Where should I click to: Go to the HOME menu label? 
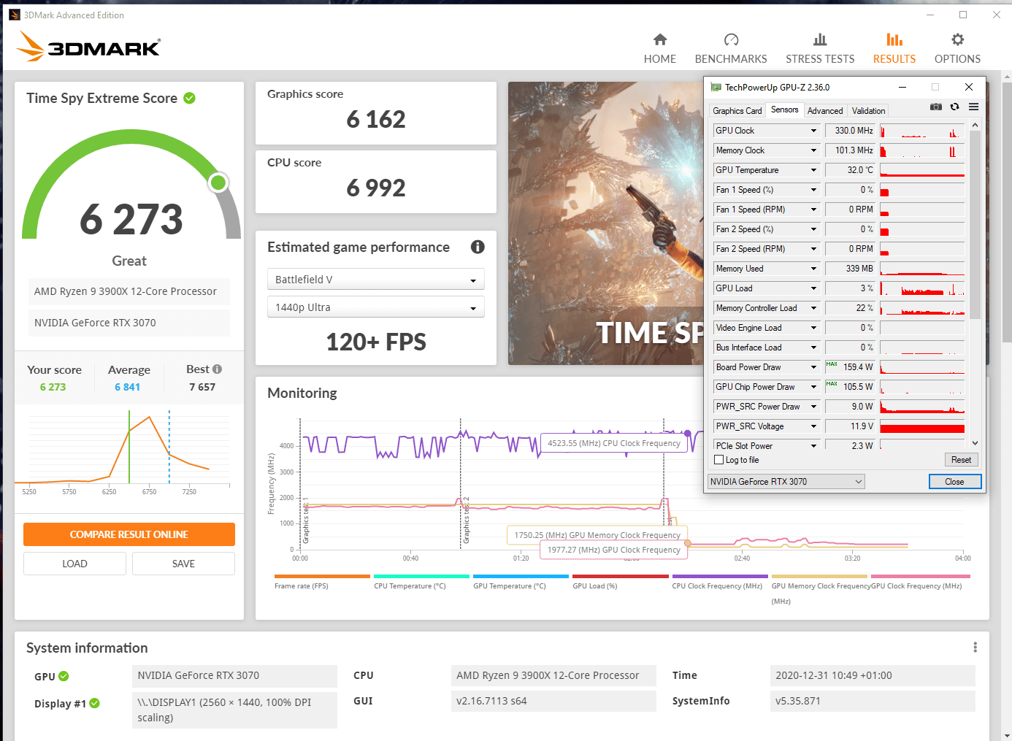click(660, 59)
